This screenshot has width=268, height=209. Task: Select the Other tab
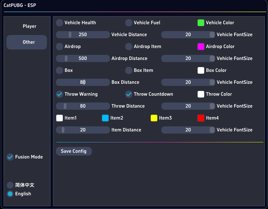(27, 42)
